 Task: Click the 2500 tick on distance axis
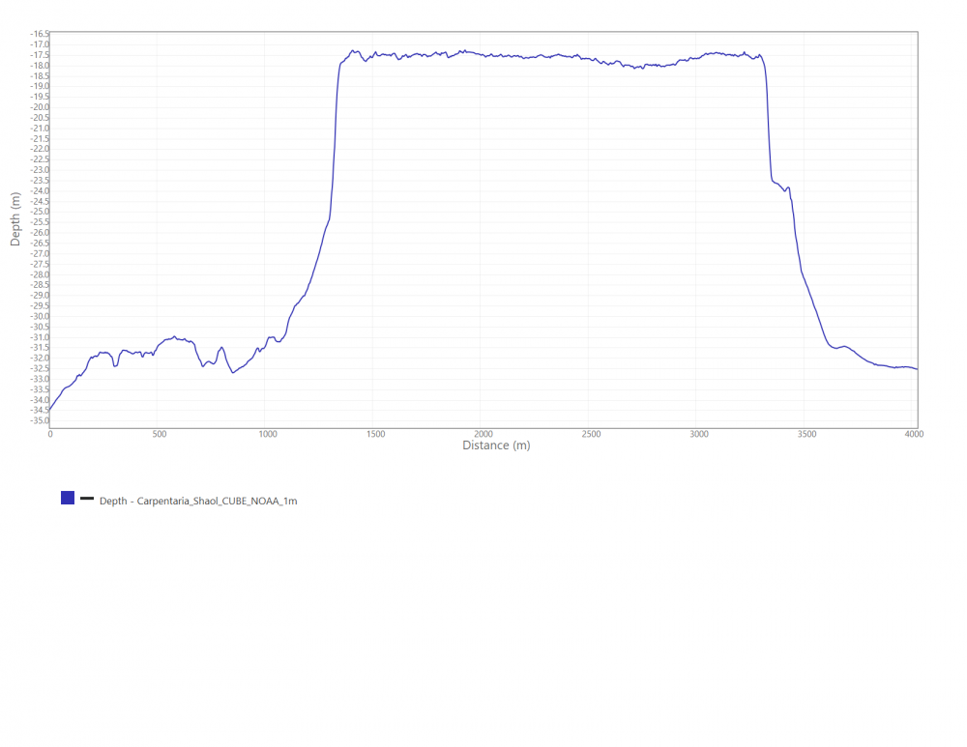click(591, 434)
